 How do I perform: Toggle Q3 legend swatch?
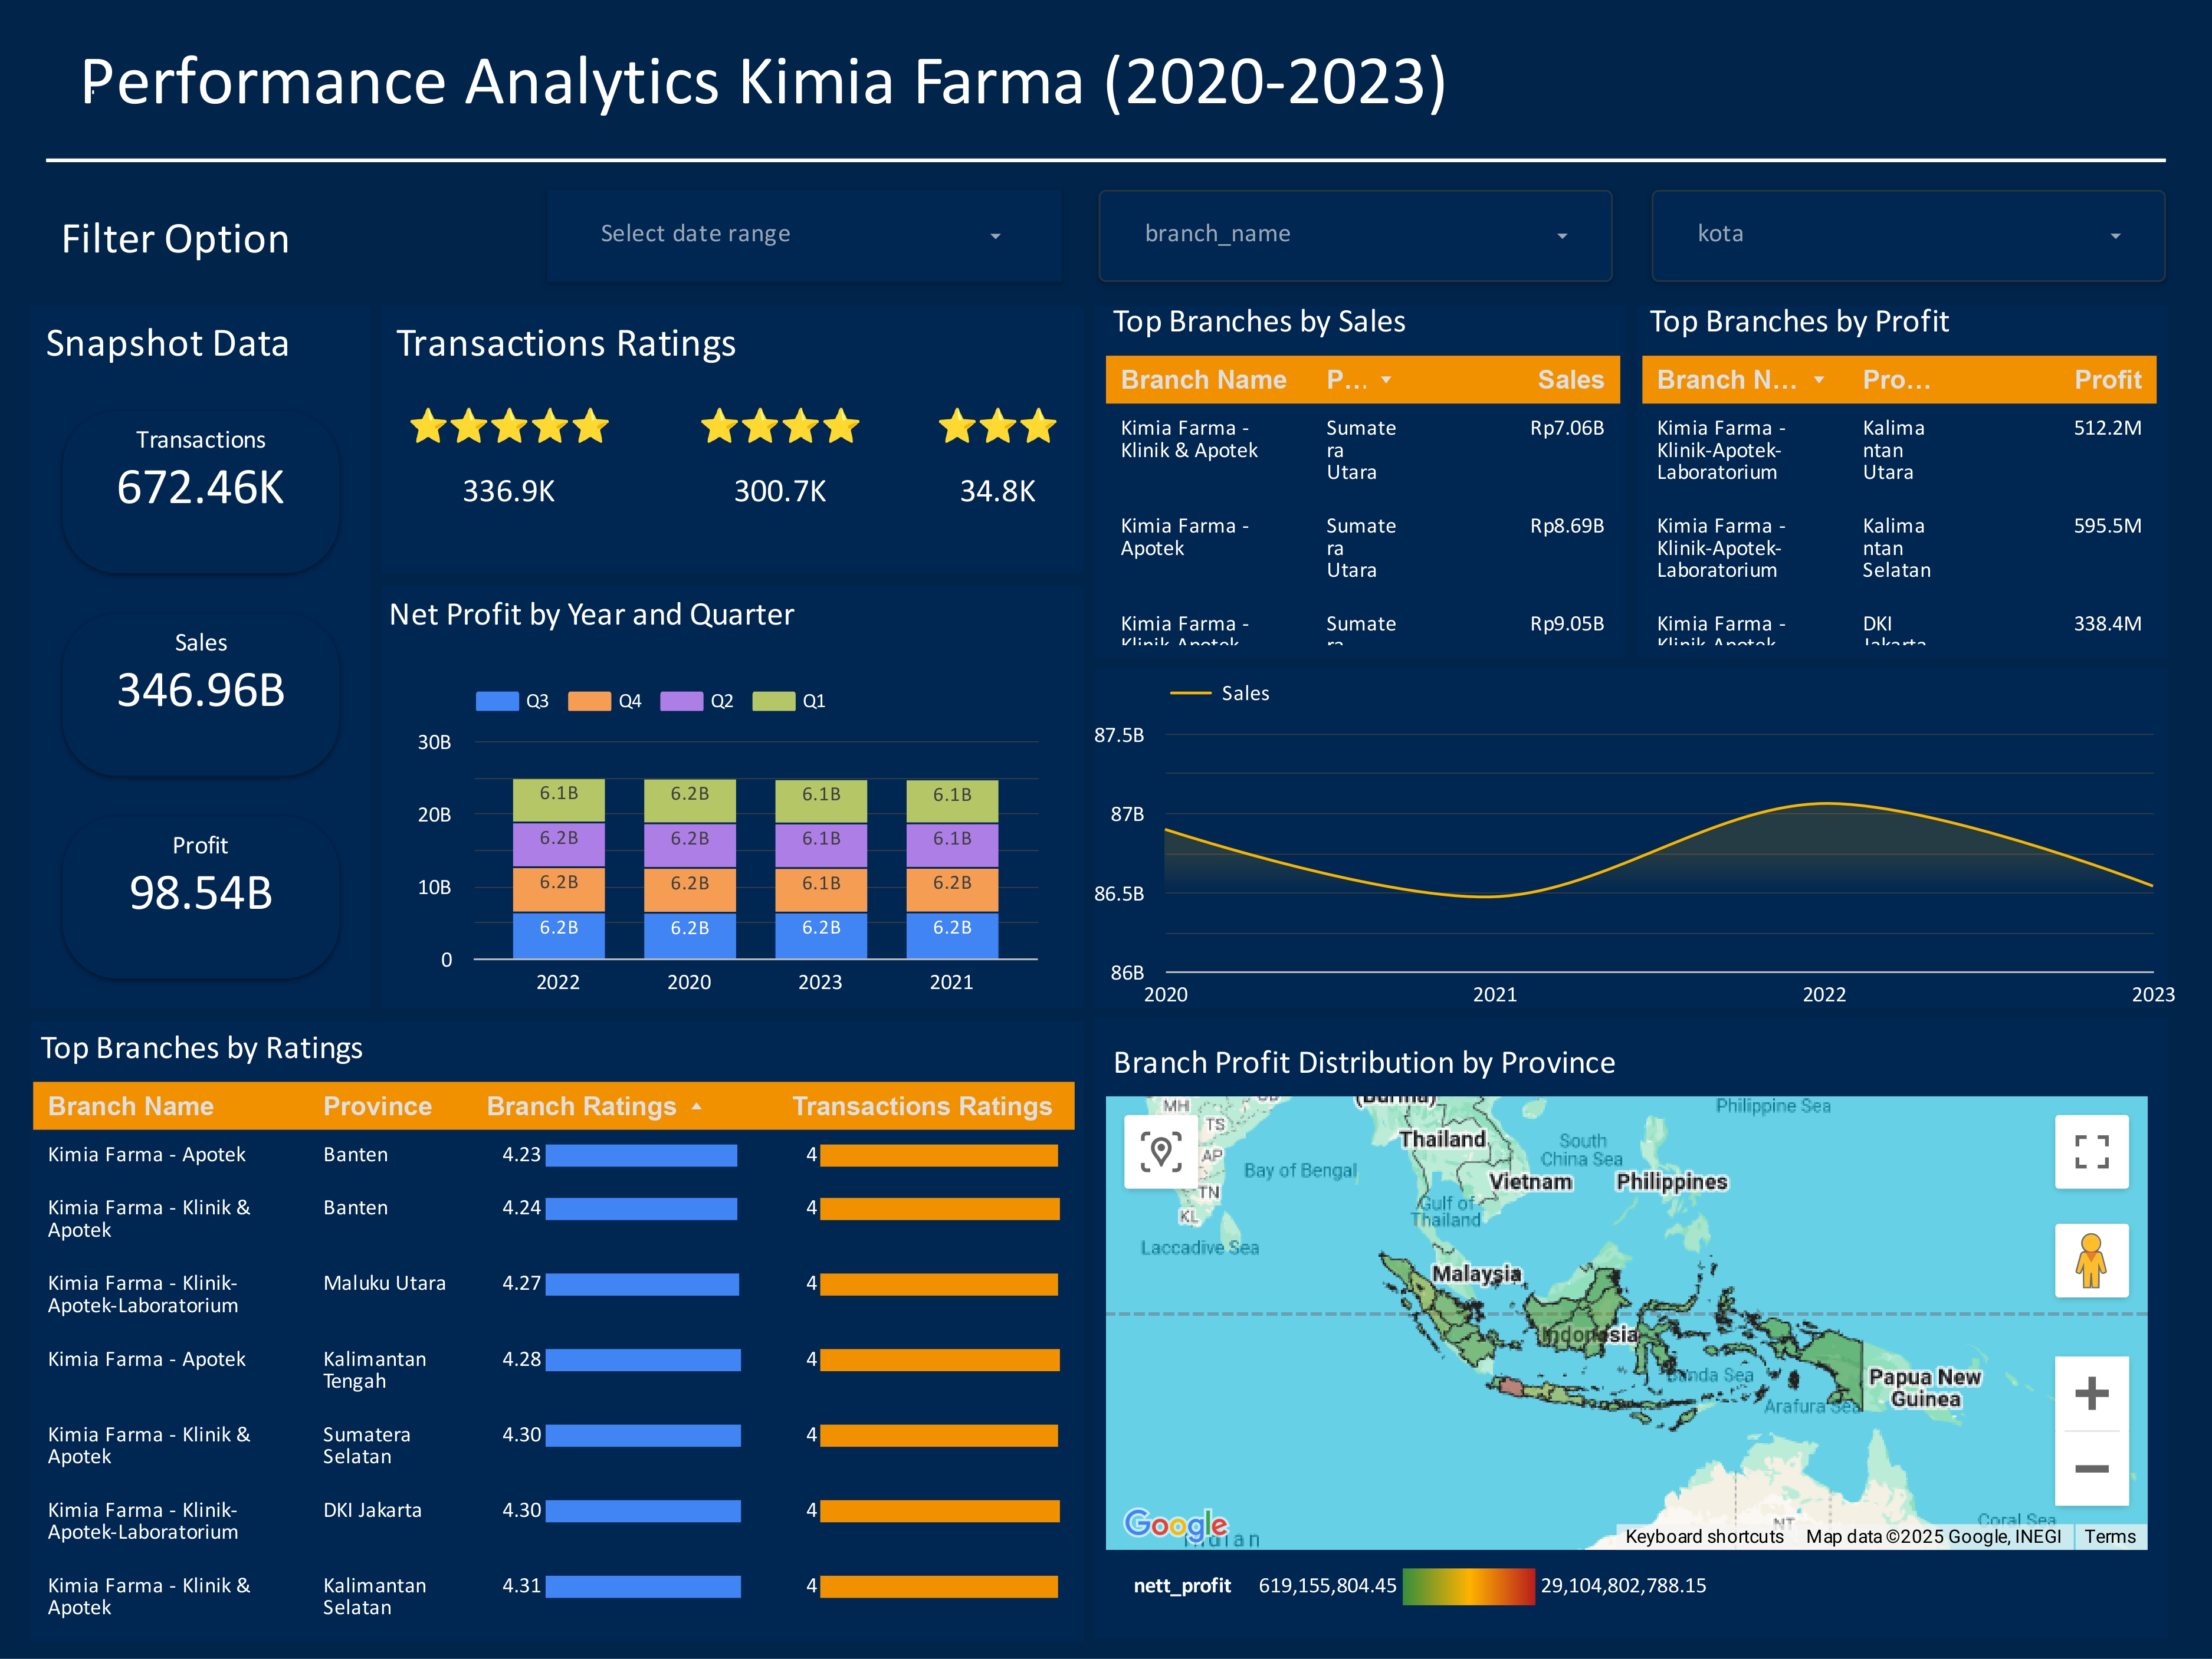point(497,701)
